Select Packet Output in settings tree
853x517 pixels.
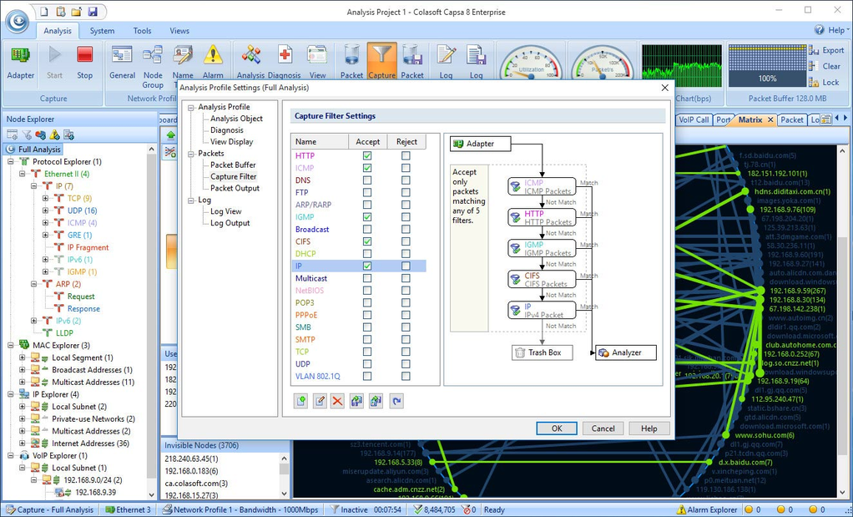235,188
